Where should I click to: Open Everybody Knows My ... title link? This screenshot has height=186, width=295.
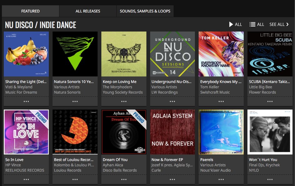click(x=221, y=82)
